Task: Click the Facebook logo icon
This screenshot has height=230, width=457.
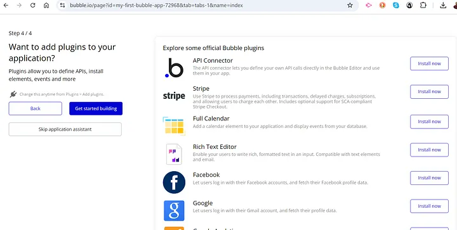Action: 174,182
